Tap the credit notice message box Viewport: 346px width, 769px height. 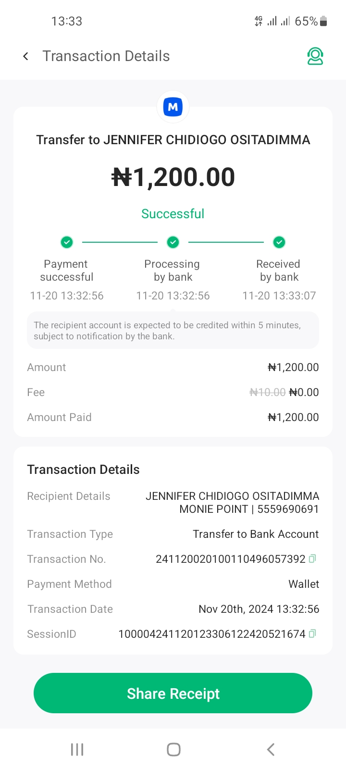[173, 331]
